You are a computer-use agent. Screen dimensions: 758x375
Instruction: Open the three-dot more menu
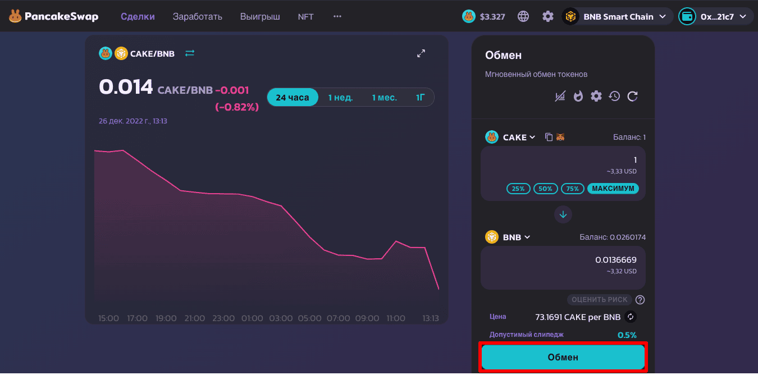(x=337, y=16)
